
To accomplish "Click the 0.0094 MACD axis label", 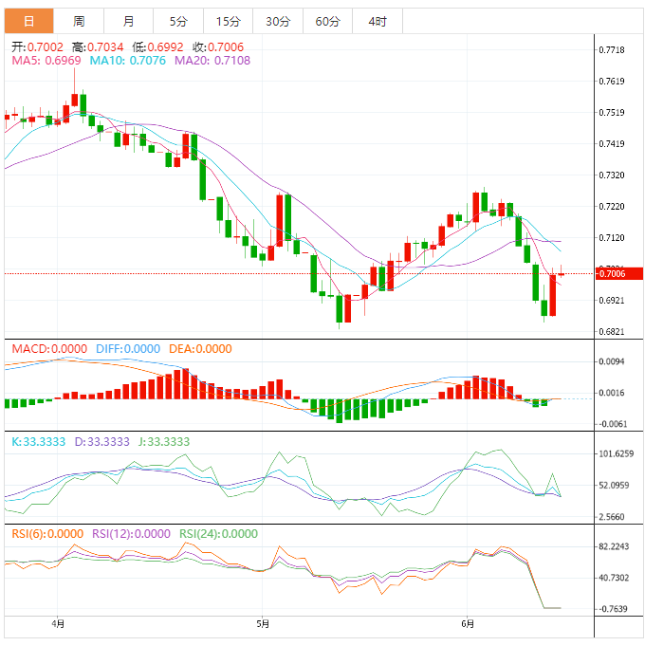I will coord(612,361).
